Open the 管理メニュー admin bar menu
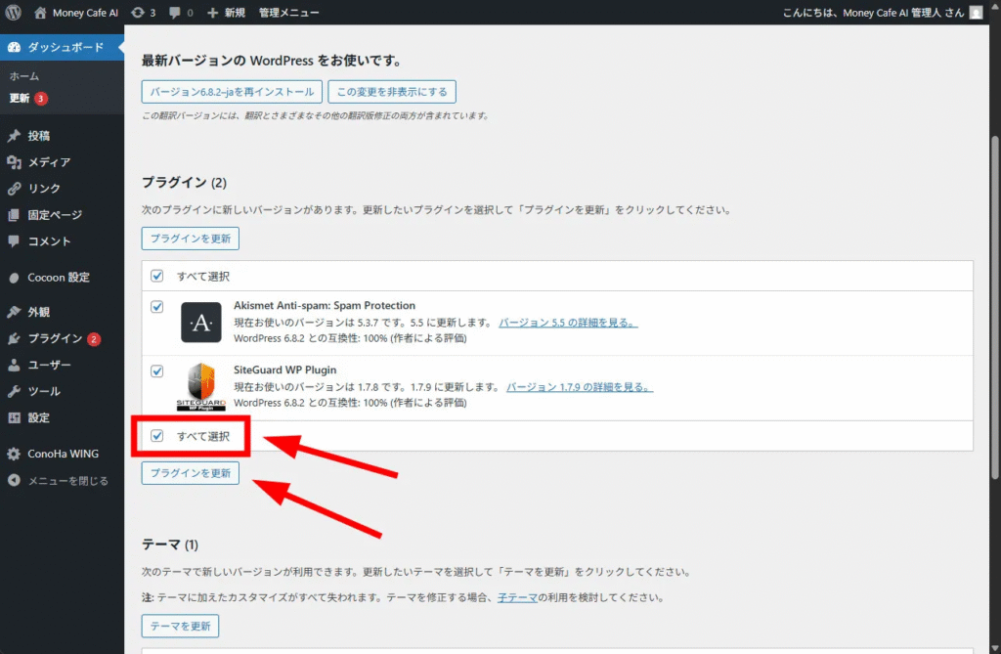The height and width of the screenshot is (654, 1001). tap(288, 13)
